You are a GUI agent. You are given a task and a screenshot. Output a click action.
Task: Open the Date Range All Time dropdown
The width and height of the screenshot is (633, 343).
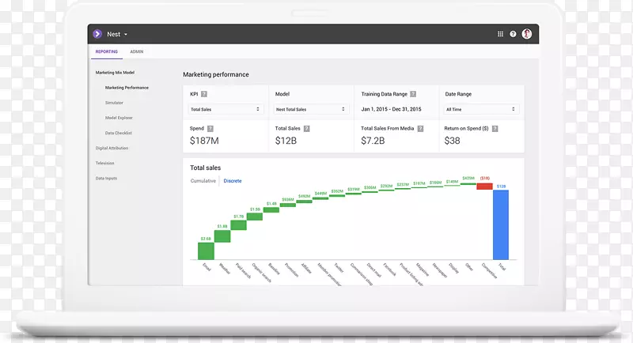coord(481,109)
